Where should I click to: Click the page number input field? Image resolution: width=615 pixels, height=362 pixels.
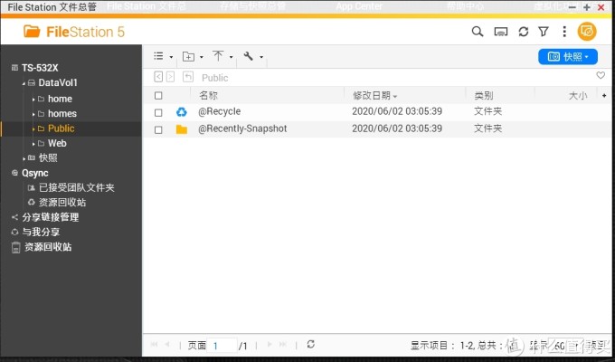(x=222, y=346)
